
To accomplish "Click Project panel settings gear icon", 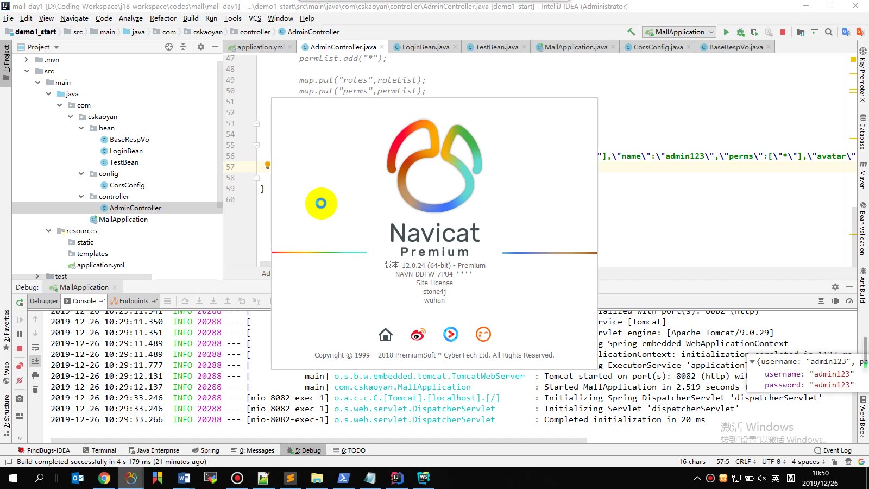I will click(200, 47).
